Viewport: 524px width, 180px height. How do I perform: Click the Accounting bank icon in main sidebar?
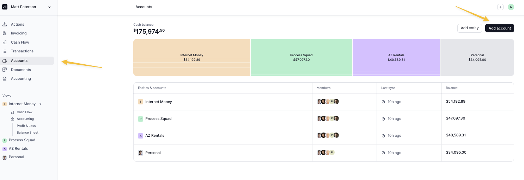tap(5, 78)
